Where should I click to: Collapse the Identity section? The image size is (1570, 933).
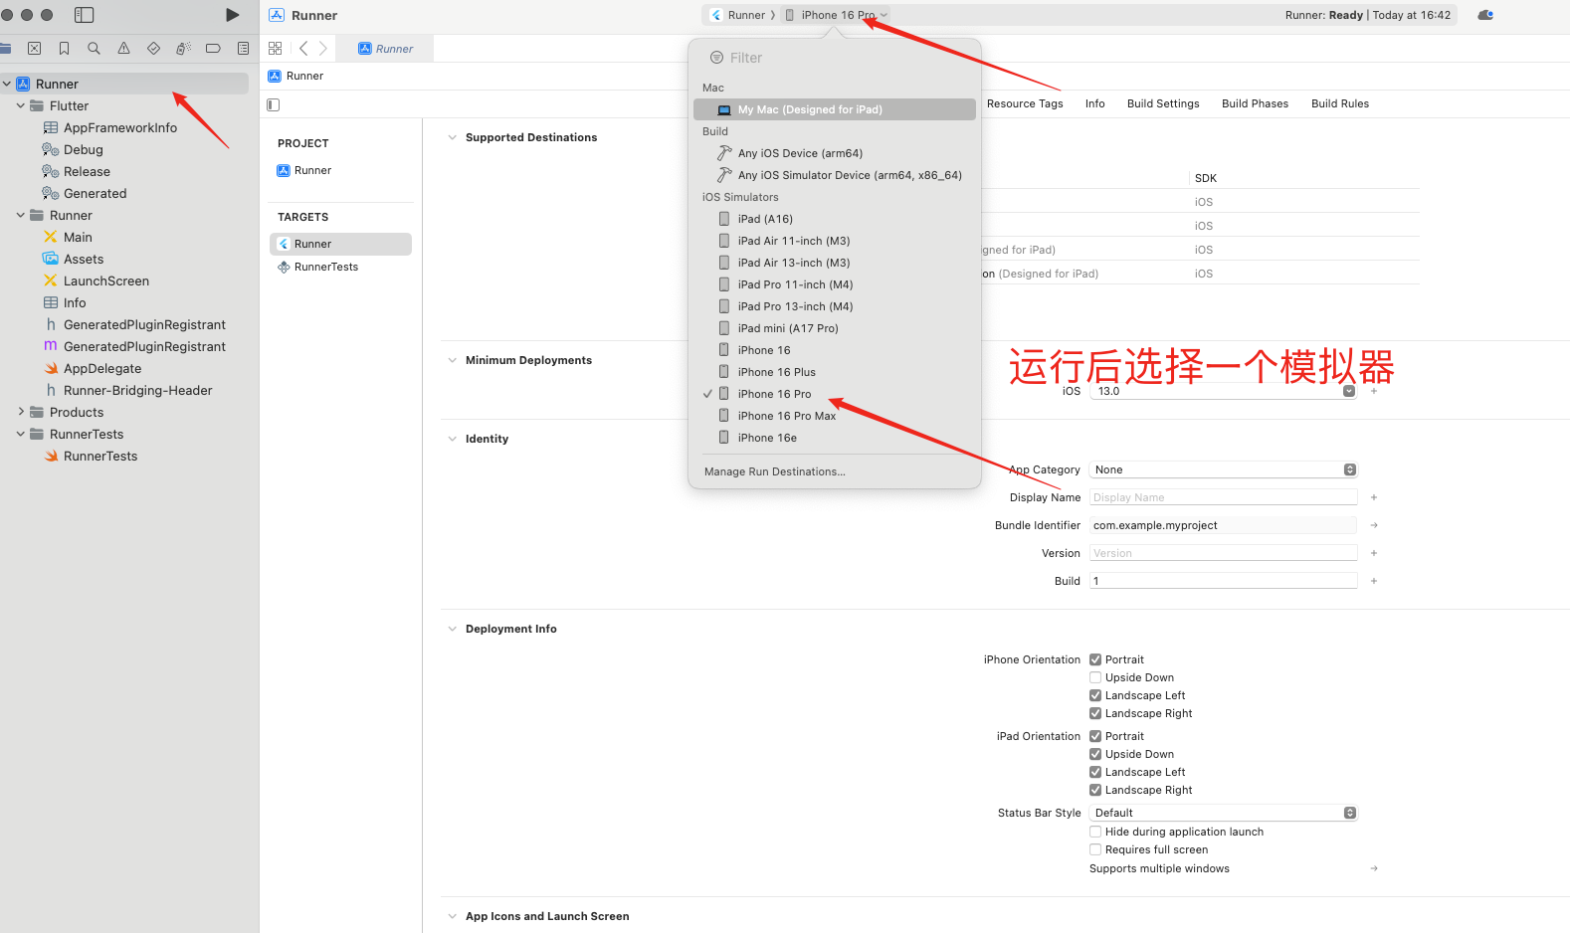point(453,439)
